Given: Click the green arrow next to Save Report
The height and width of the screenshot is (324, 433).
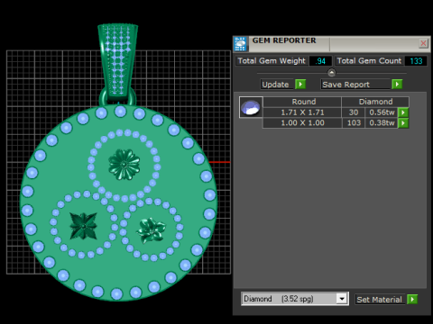Looking at the screenshot, I should (x=397, y=85).
